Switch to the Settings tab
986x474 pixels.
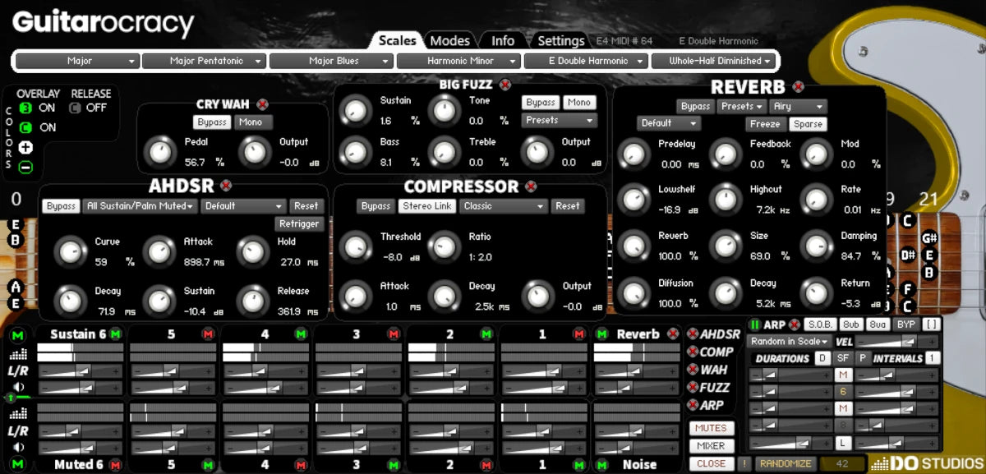pos(561,40)
